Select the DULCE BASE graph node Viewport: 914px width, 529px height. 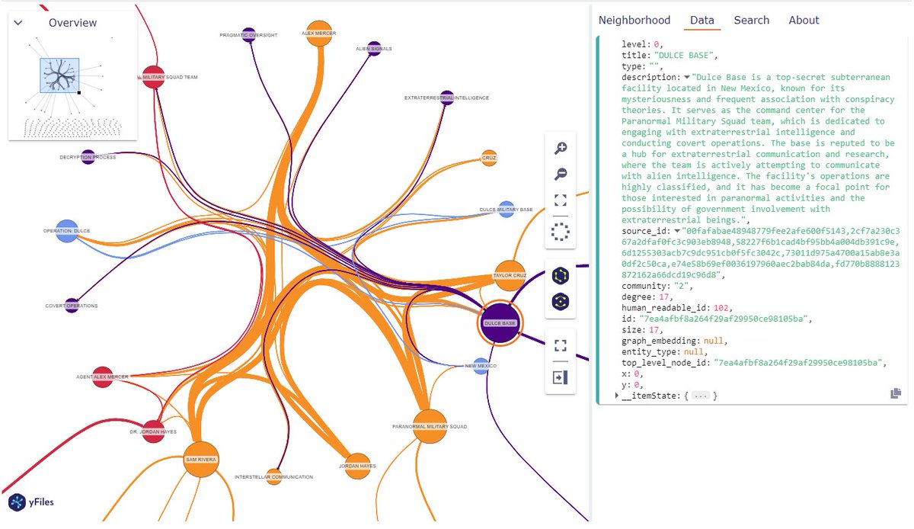pyautogui.click(x=500, y=323)
